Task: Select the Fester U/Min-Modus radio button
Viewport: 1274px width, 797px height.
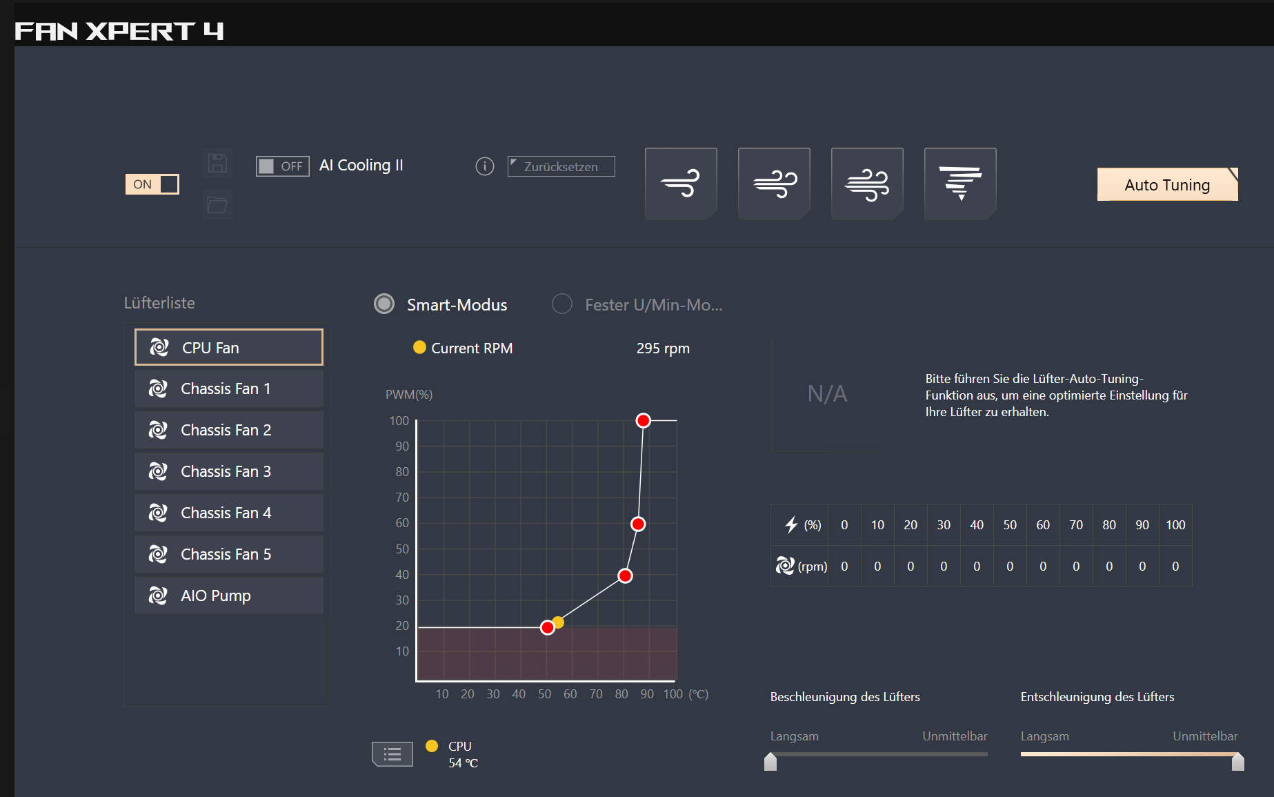Action: coord(562,304)
